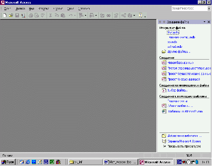Open the OfficeLinks dropdown arrow
This screenshot has height=166, width=212.
pos(85,15)
